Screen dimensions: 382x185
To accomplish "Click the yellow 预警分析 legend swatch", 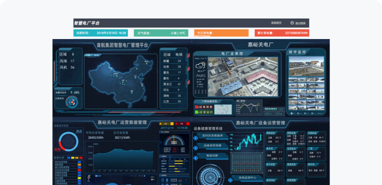I will 73,158.
